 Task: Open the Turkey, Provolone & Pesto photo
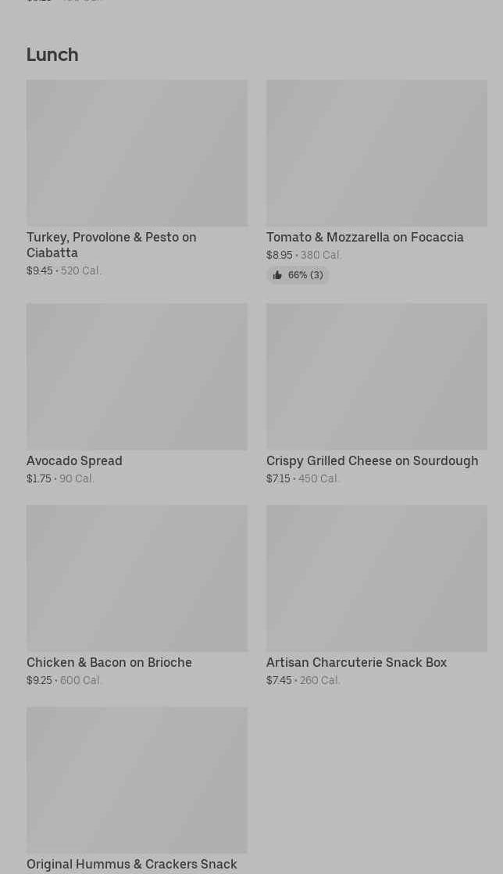coord(137,153)
